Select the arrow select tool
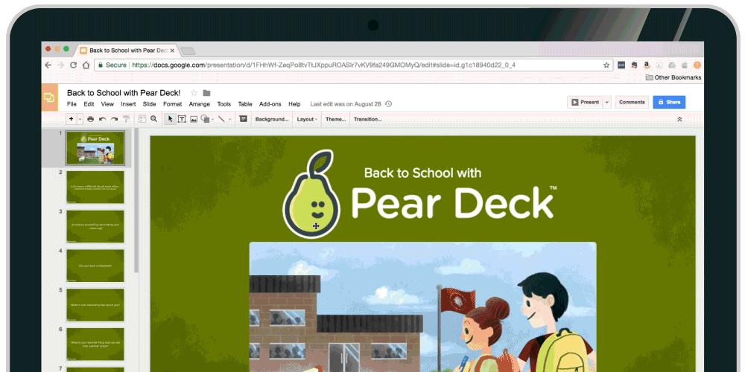The height and width of the screenshot is (372, 745). [x=170, y=119]
